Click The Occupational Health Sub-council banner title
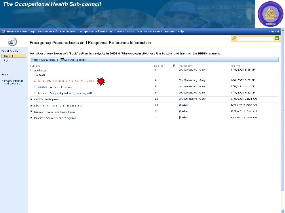The height and width of the screenshot is (213, 285). tap(52, 4)
